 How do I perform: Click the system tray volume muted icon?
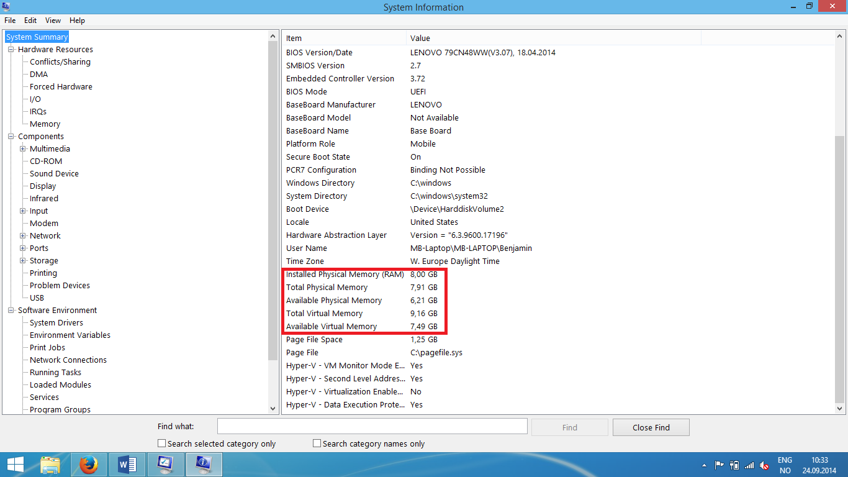click(765, 465)
